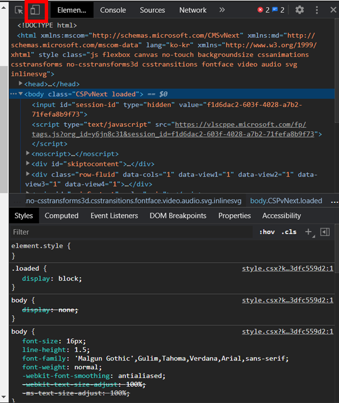The height and width of the screenshot is (403, 339).
Task: Click the .loaded selector text
Action: pyautogui.click(x=25, y=269)
